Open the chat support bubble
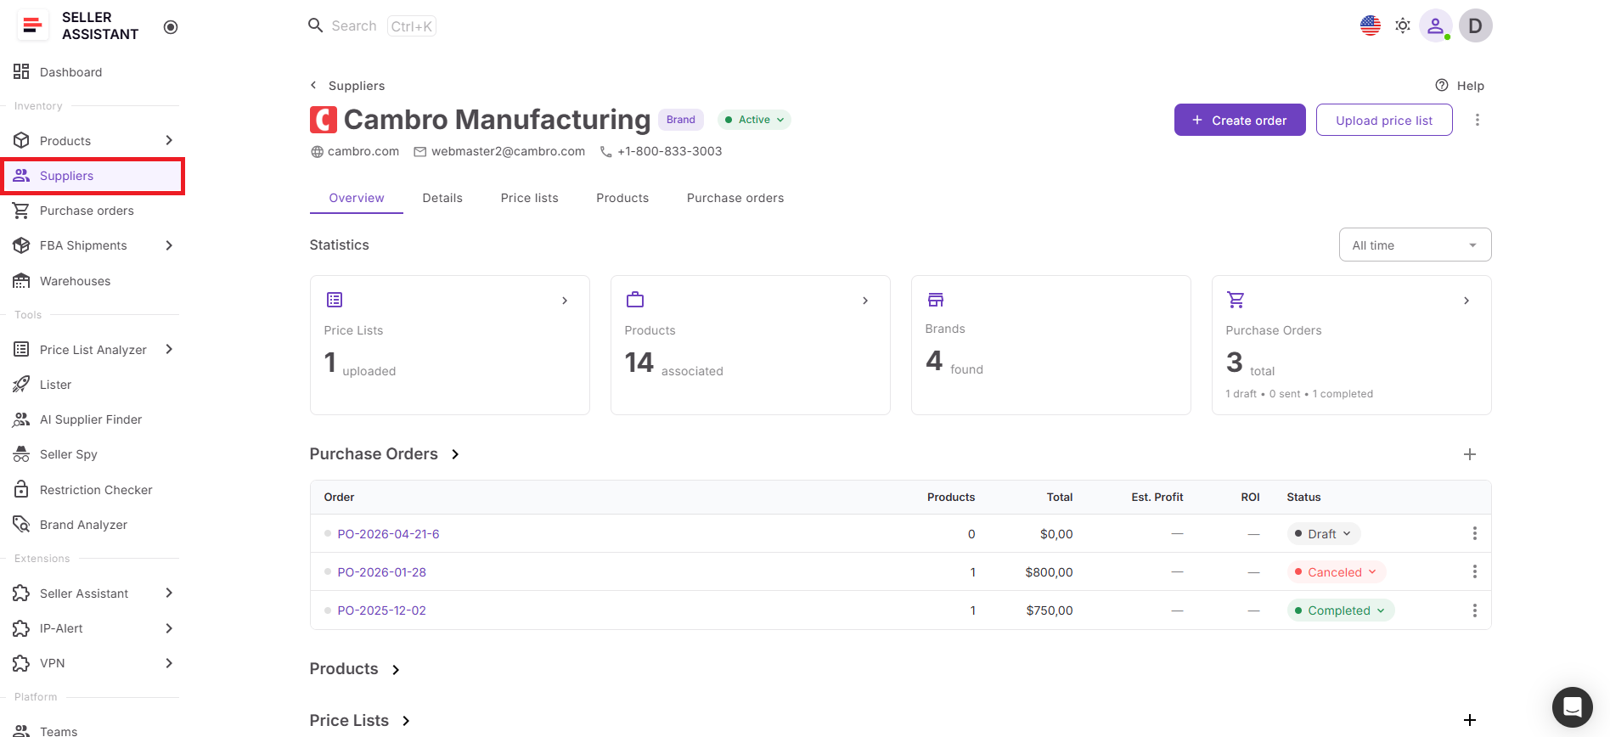1610x737 pixels. 1572,706
